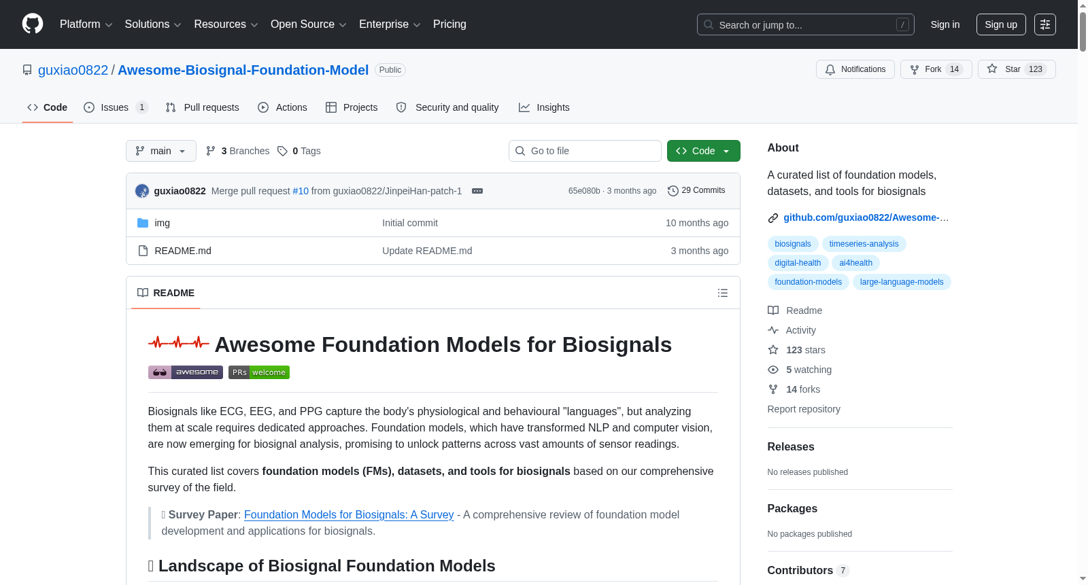
Task: Open the main branch selector
Action: 161,151
